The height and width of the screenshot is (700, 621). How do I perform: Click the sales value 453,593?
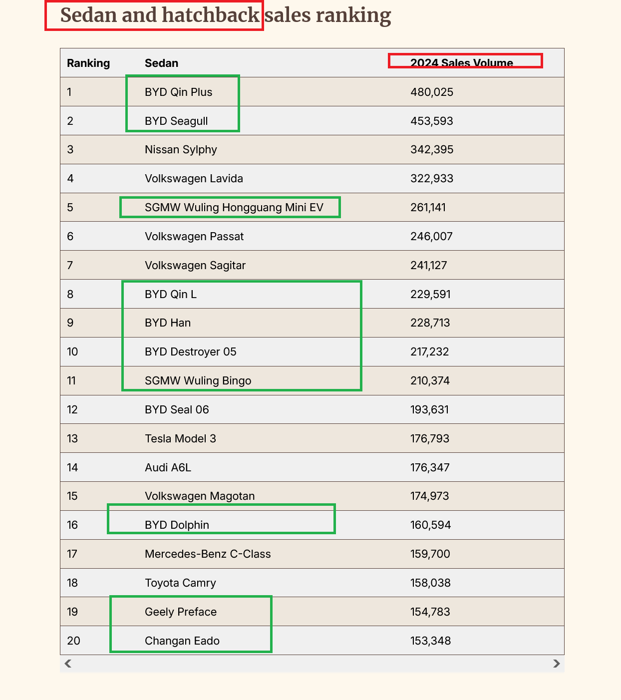(x=432, y=121)
